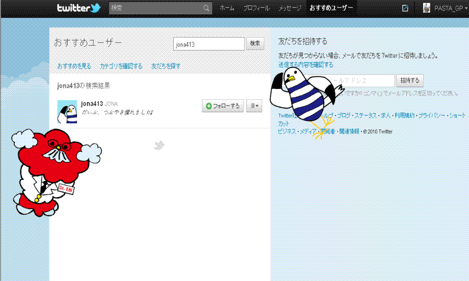Screen dimensions: 469x281
Task: Open the ステータス footer link
Action: 365,116
